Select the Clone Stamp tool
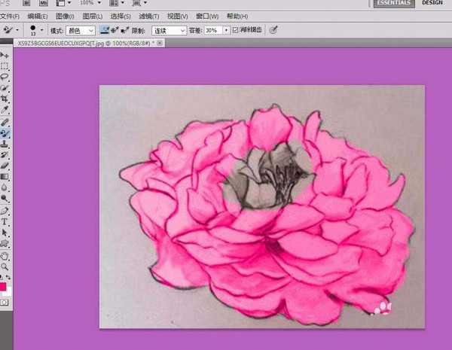The image size is (452, 350). (x=5, y=143)
